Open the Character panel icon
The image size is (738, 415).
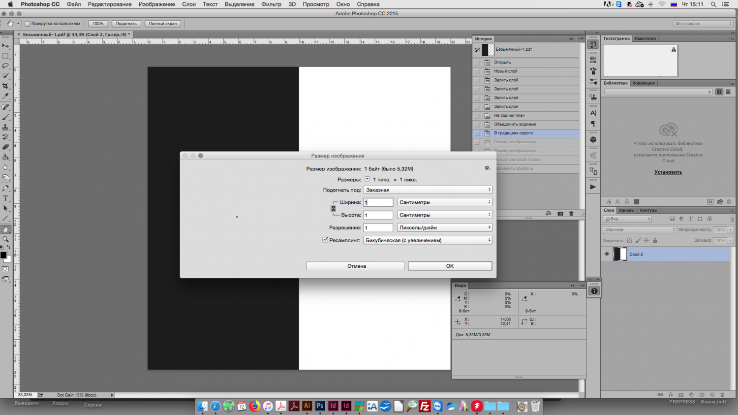[x=593, y=113]
